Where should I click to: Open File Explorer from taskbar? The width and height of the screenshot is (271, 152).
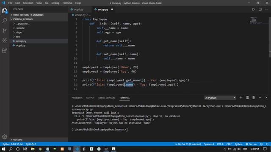coord(33,149)
